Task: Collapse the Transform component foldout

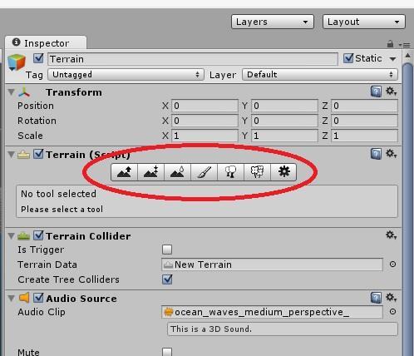Action: pos(12,91)
